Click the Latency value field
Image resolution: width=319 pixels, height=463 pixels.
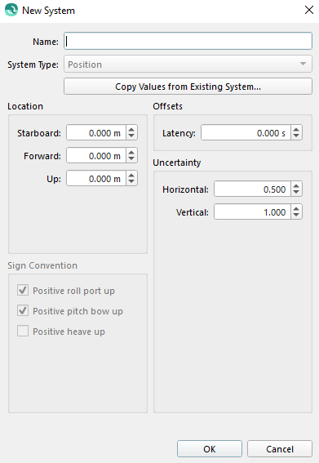click(x=246, y=132)
